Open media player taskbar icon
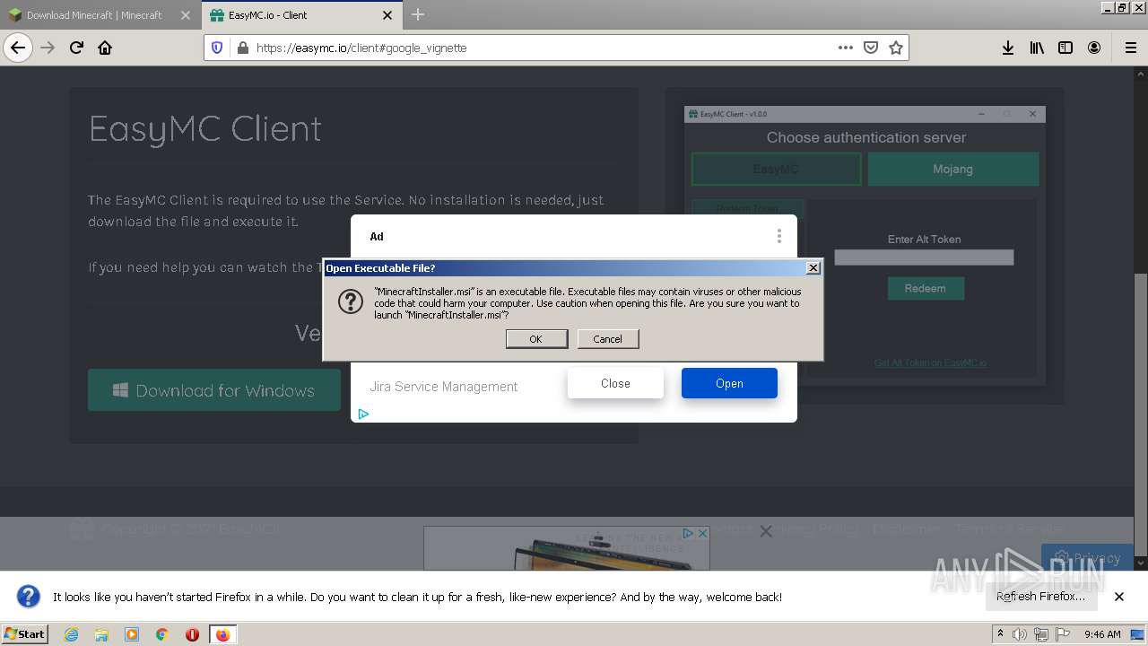Image resolution: width=1148 pixels, height=646 pixels. click(132, 634)
